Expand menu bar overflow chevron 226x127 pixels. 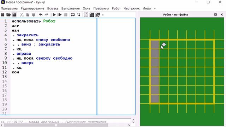pyautogui.click(x=155, y=8)
